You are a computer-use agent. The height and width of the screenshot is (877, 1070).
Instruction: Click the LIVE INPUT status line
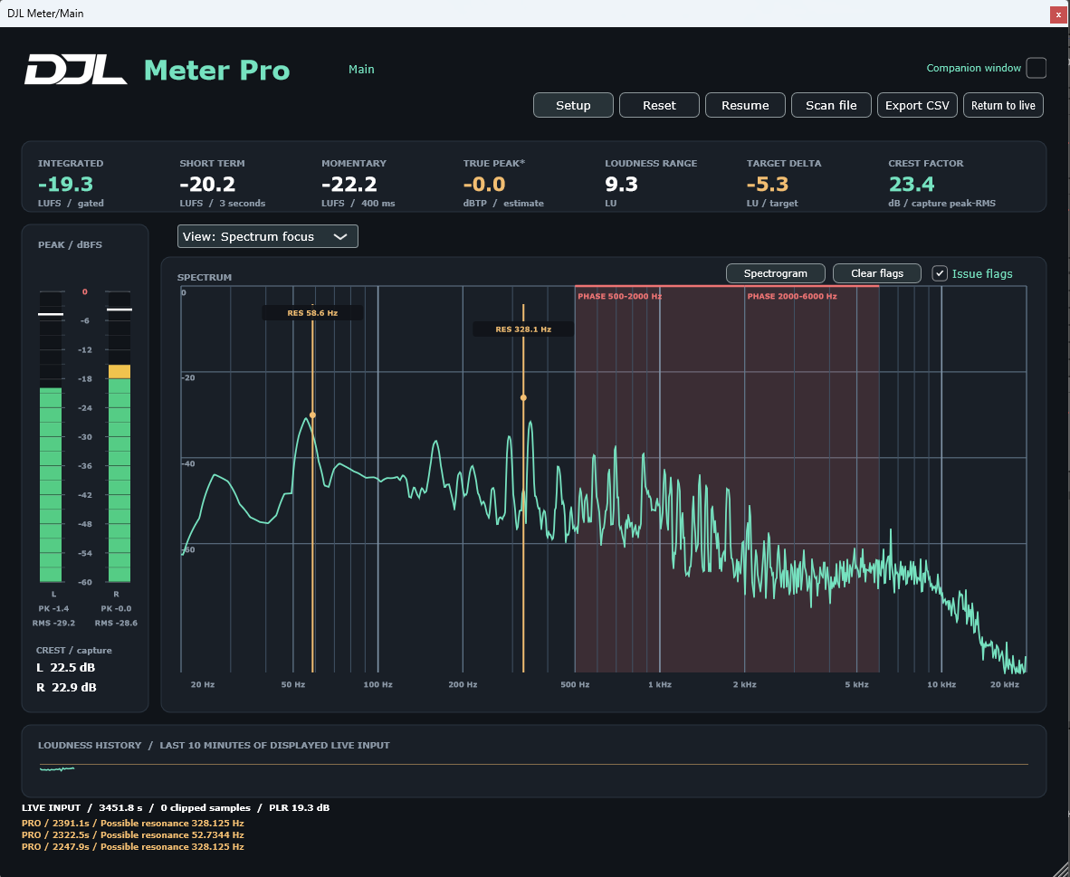[x=176, y=808]
